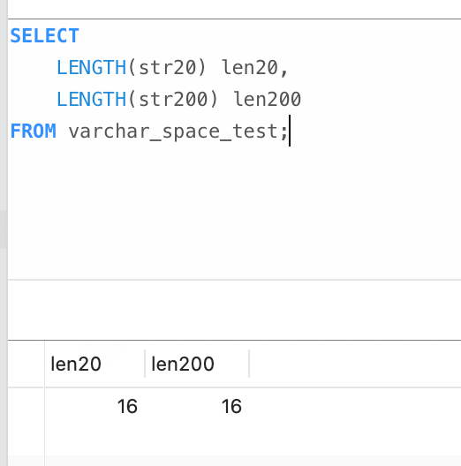
Task: Click the column divider right of len200 header
Action: coord(249,364)
